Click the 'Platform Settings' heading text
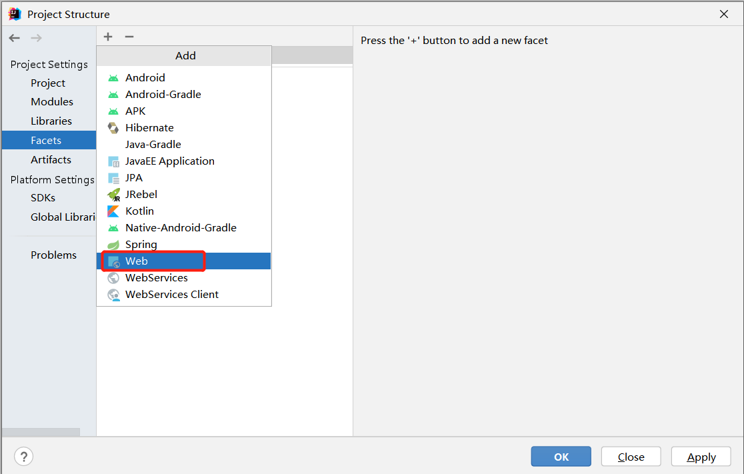 click(52, 180)
